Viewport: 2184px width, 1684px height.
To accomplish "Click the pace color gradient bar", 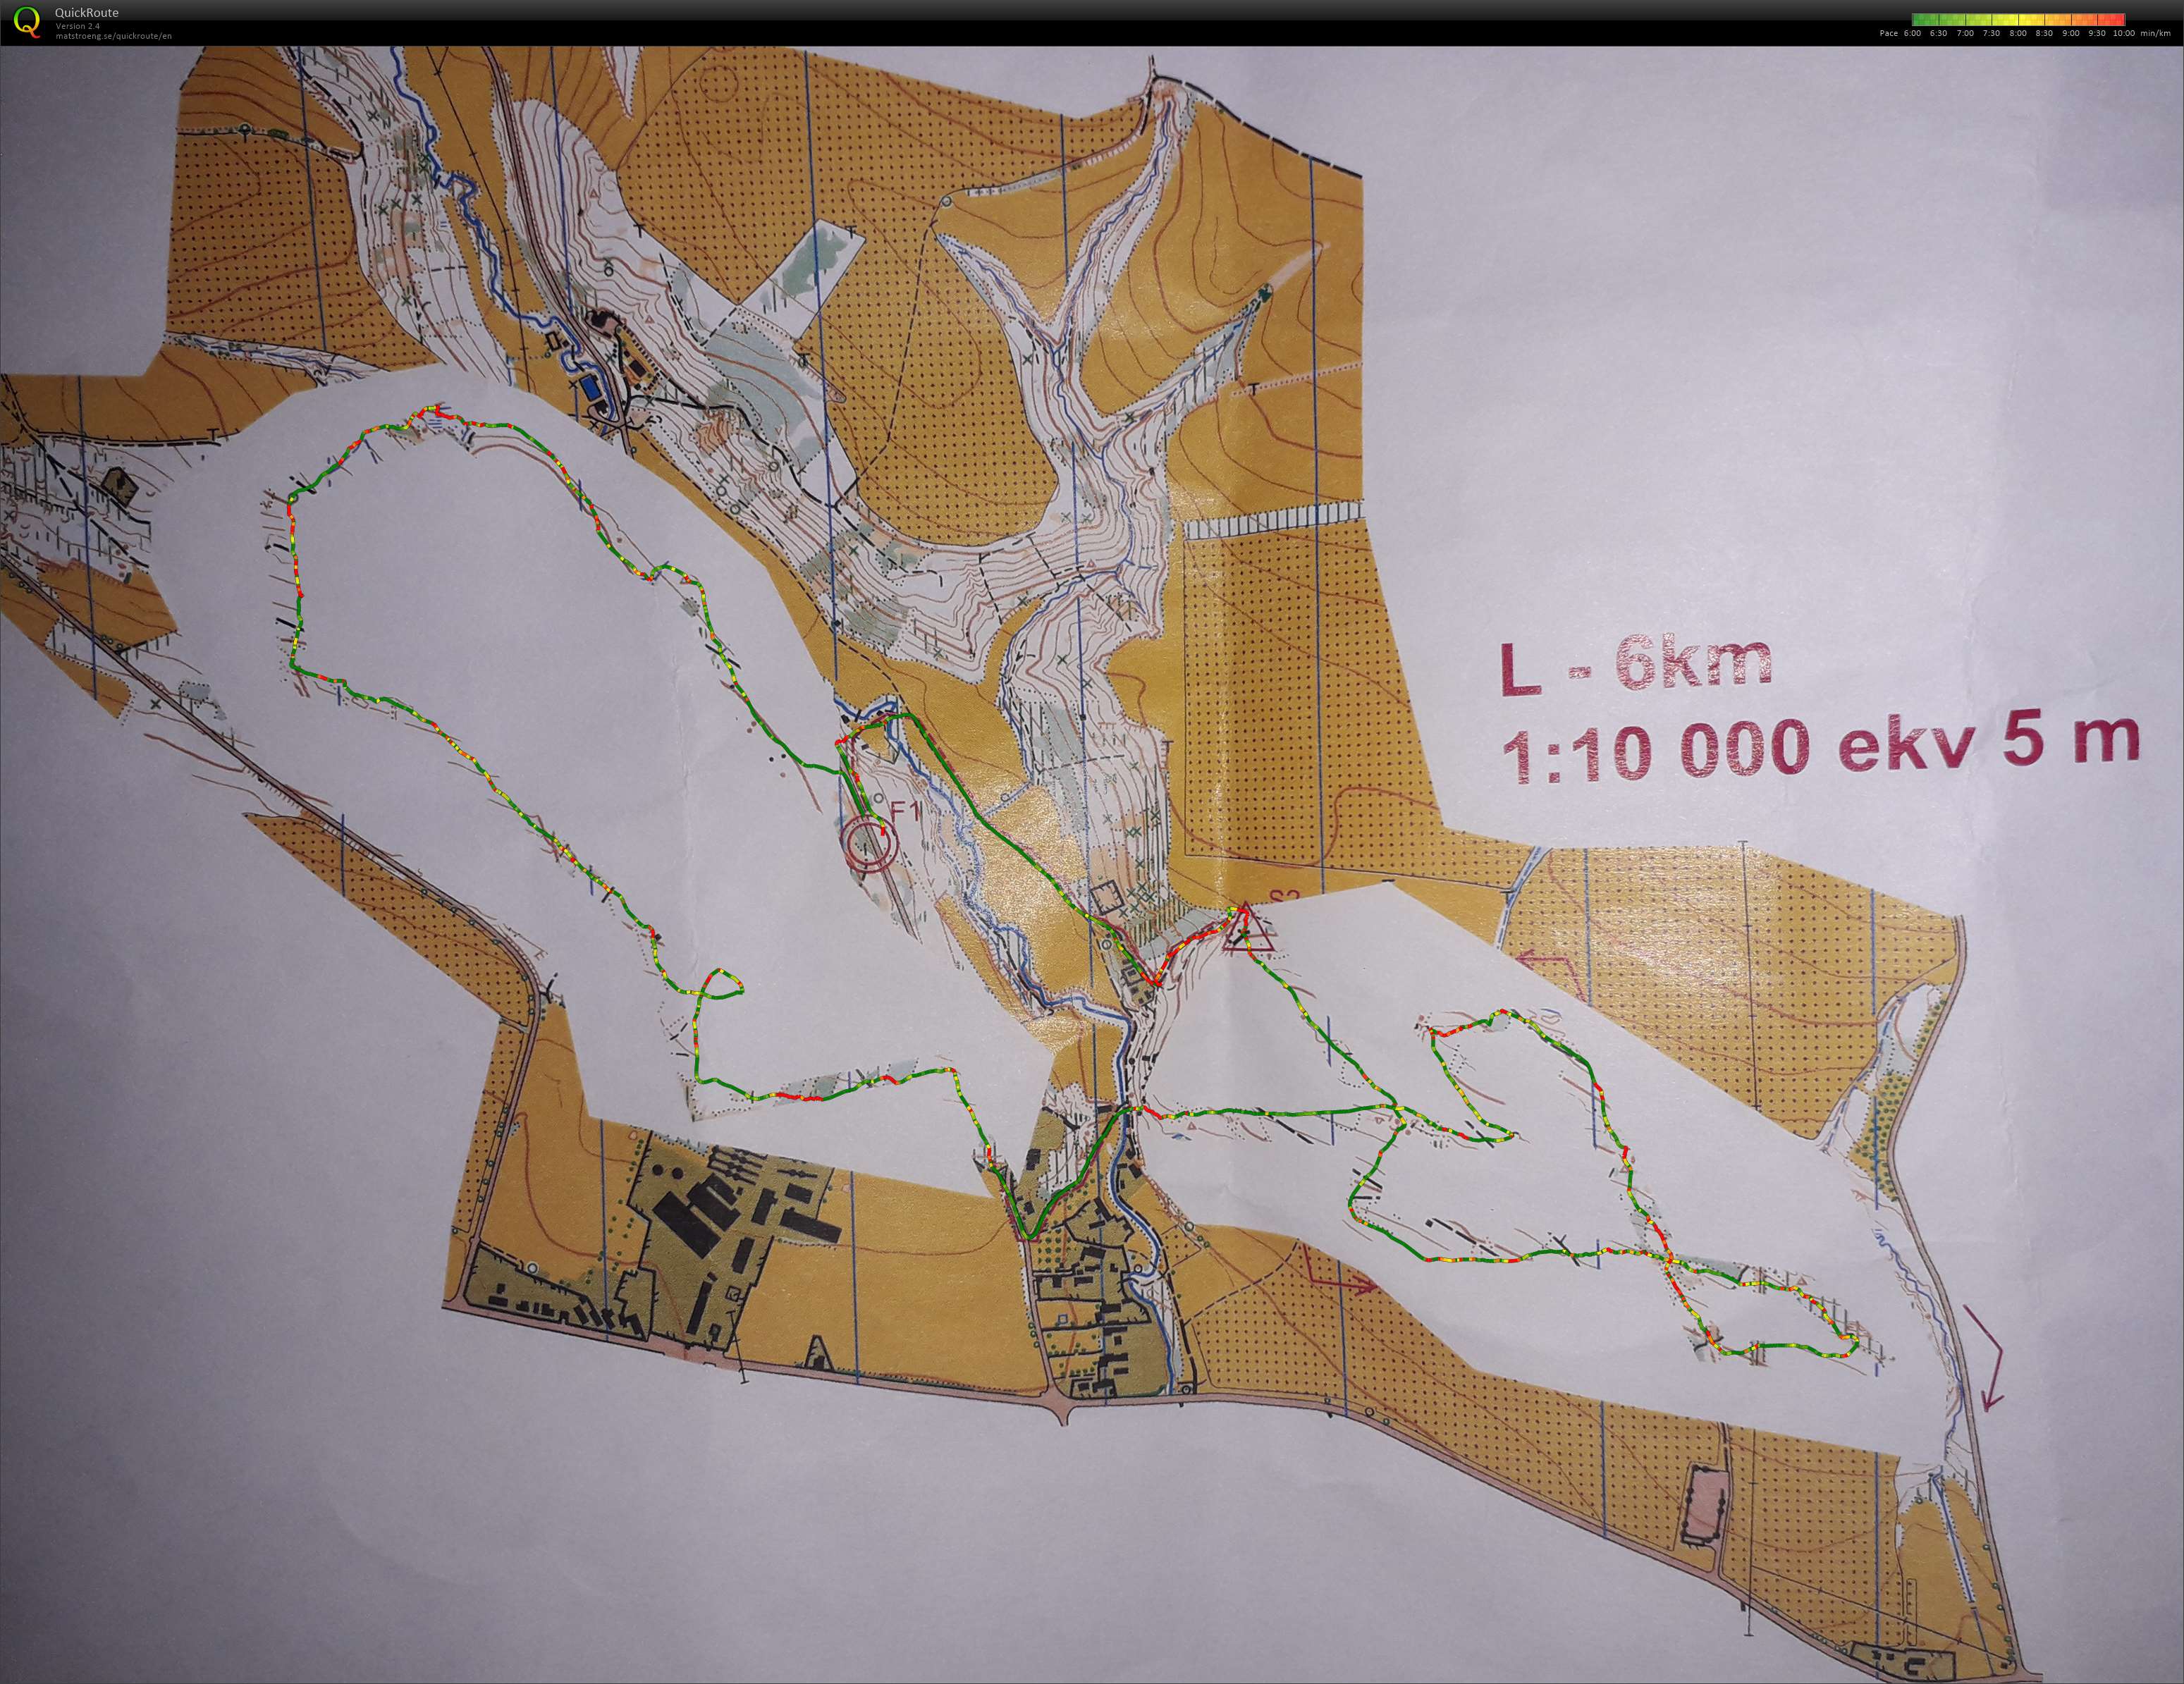I will (2018, 20).
